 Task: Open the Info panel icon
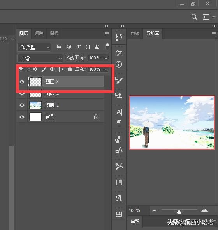point(119,64)
